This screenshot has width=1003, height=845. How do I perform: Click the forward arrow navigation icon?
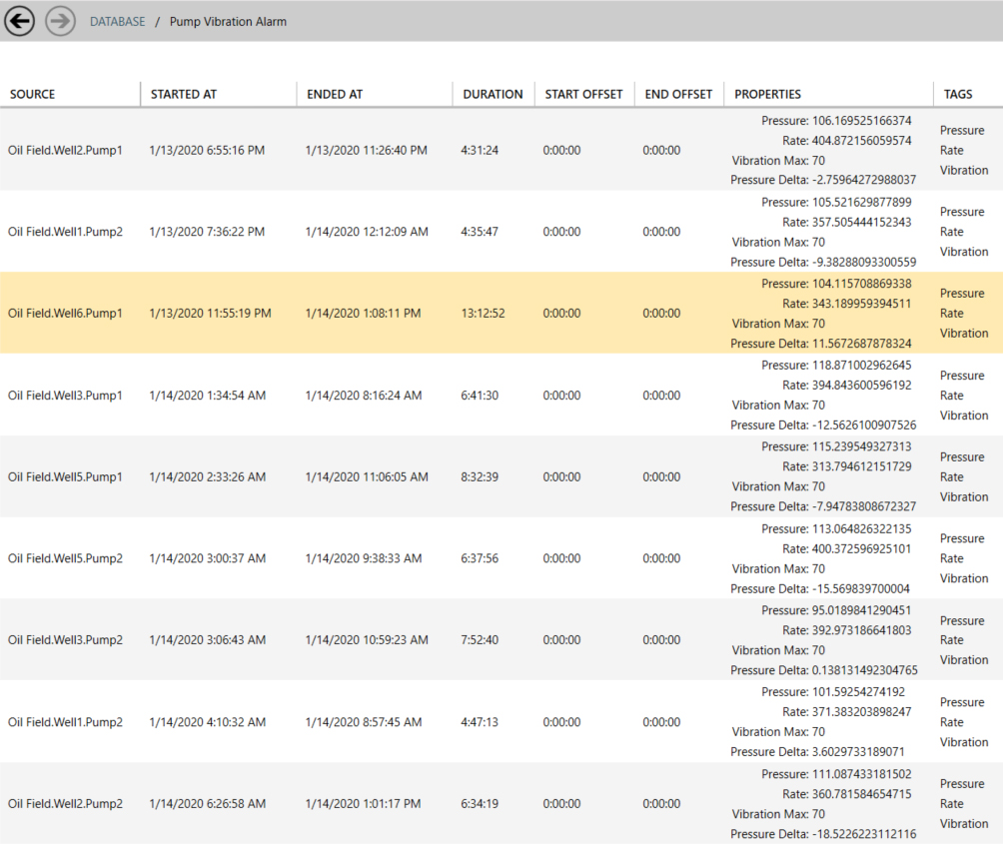point(61,21)
